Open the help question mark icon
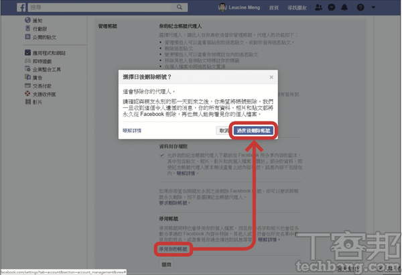This screenshot has width=402, height=275. pyautogui.click(x=360, y=7)
